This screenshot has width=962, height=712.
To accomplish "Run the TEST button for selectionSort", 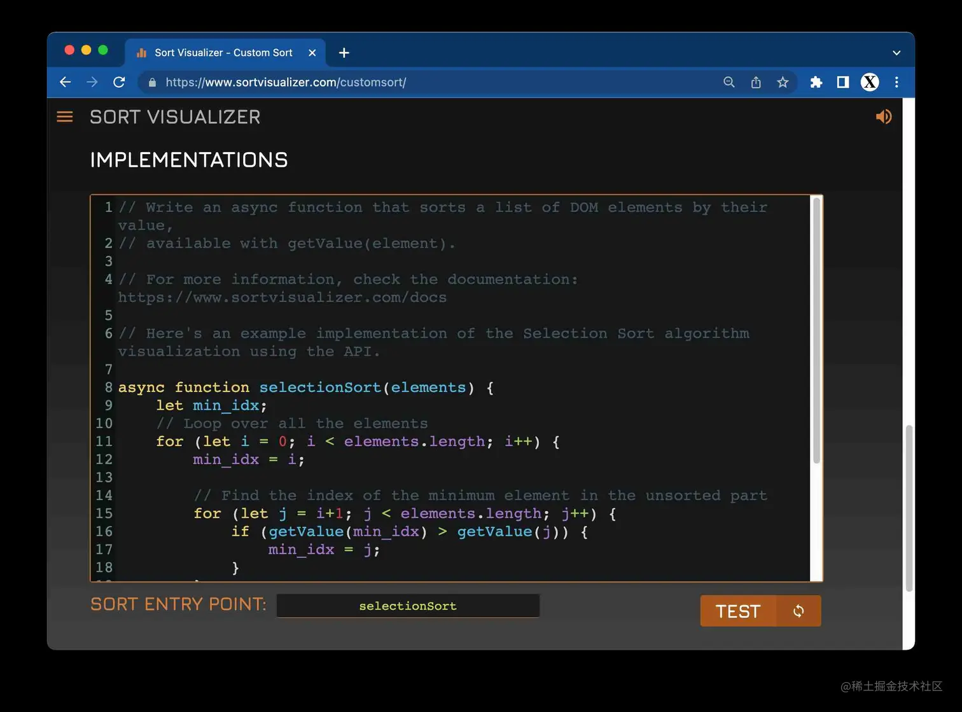I will coord(737,611).
